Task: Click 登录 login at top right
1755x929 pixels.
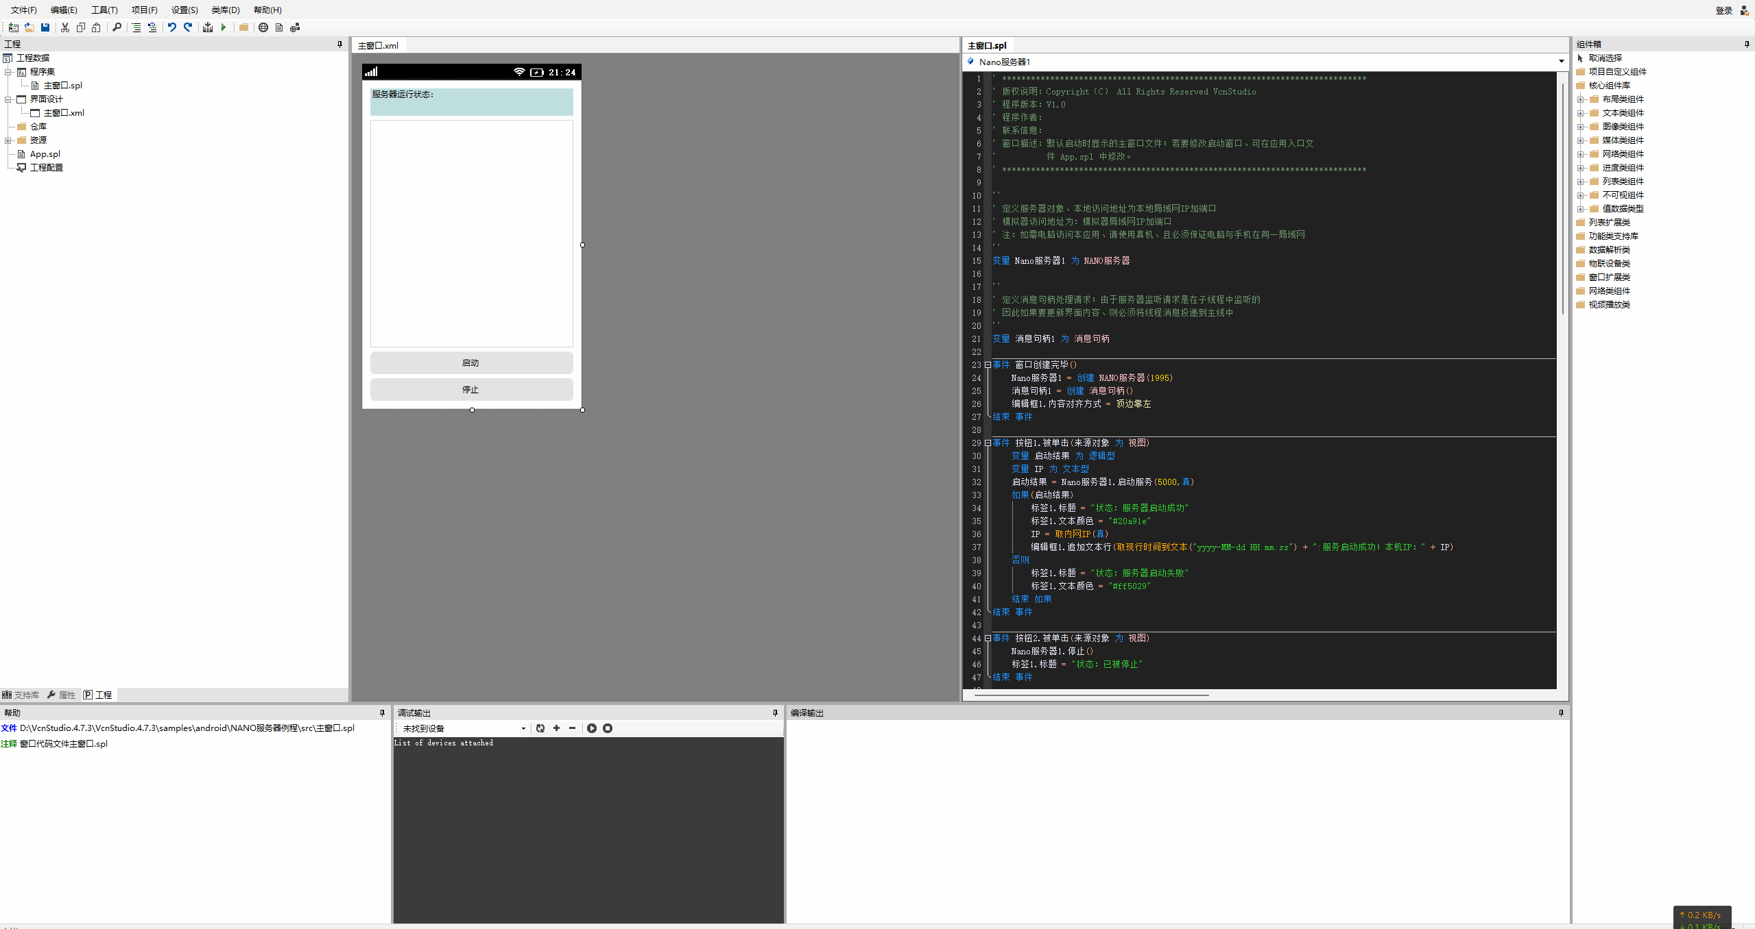Action: (1724, 10)
